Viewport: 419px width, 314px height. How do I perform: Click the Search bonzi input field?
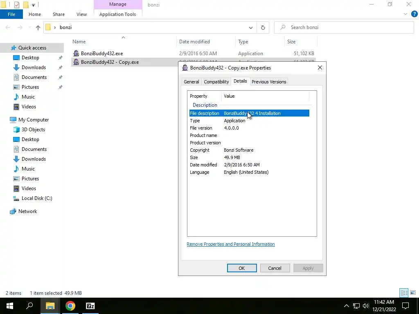click(x=344, y=27)
